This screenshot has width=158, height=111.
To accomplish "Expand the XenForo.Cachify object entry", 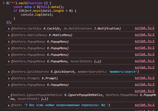I will click(9, 29).
